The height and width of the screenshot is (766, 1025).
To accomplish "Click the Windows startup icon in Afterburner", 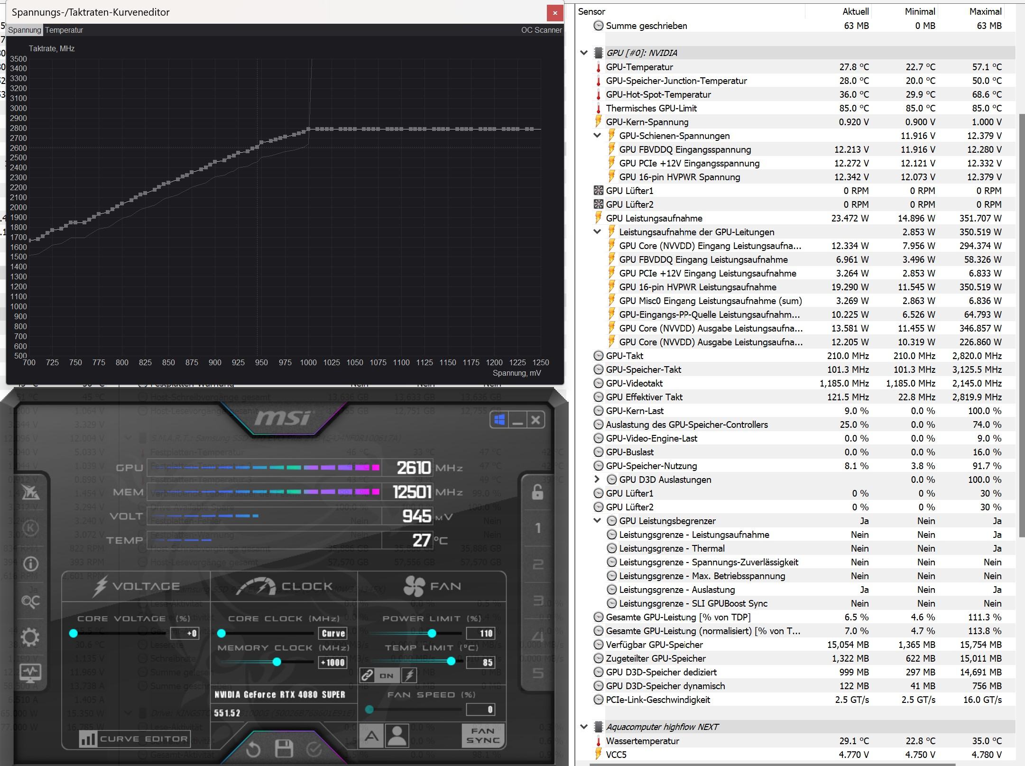I will click(x=499, y=420).
